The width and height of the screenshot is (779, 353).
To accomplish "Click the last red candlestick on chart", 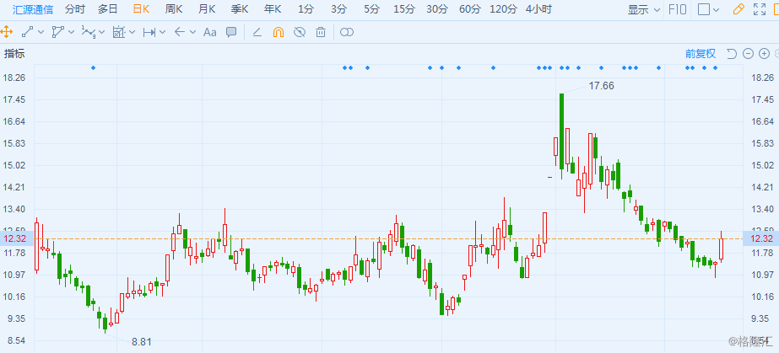I will tap(722, 247).
